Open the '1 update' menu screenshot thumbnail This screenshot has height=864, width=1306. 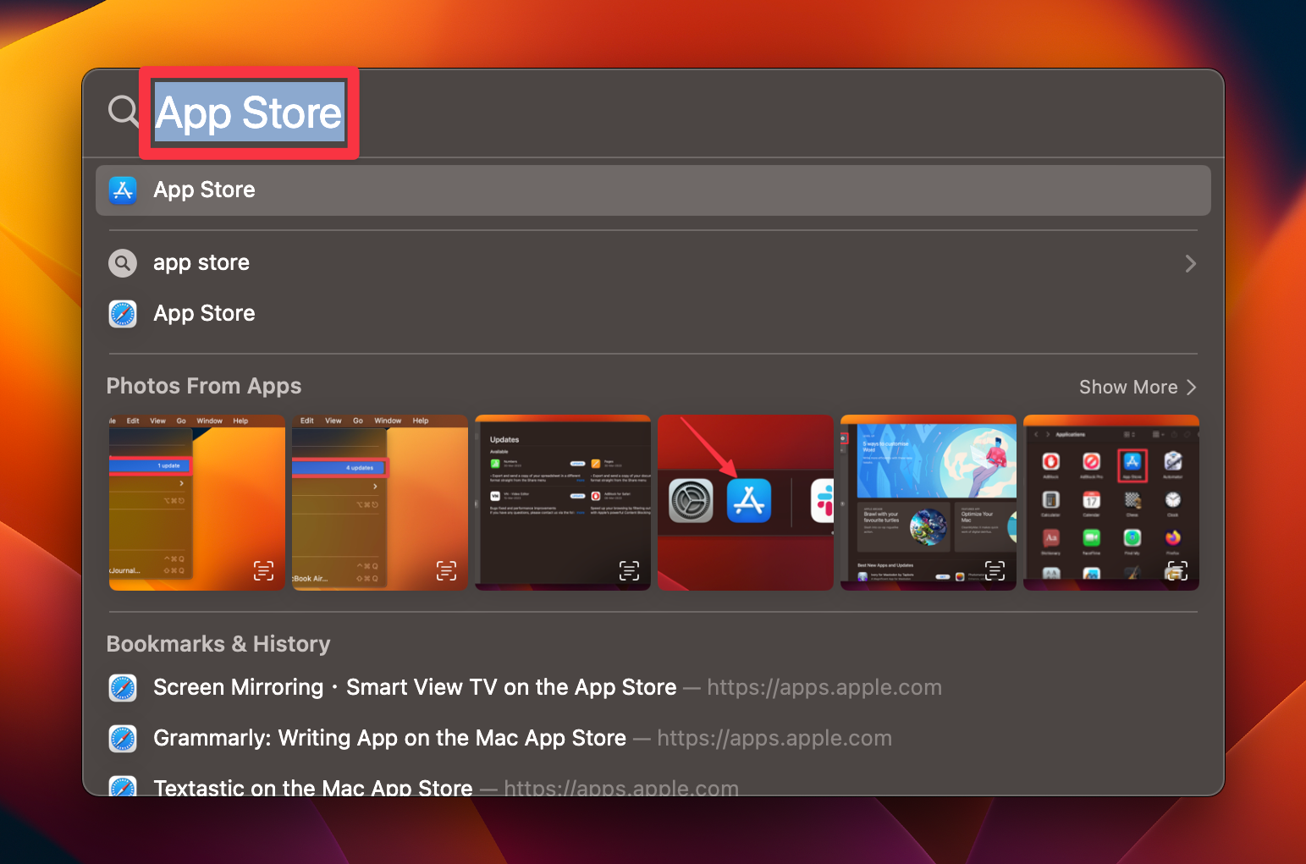coord(196,502)
